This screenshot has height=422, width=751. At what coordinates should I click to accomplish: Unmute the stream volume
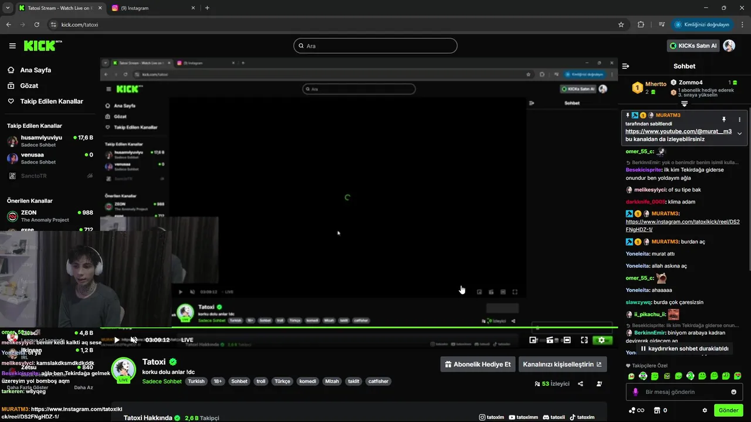[x=134, y=339]
